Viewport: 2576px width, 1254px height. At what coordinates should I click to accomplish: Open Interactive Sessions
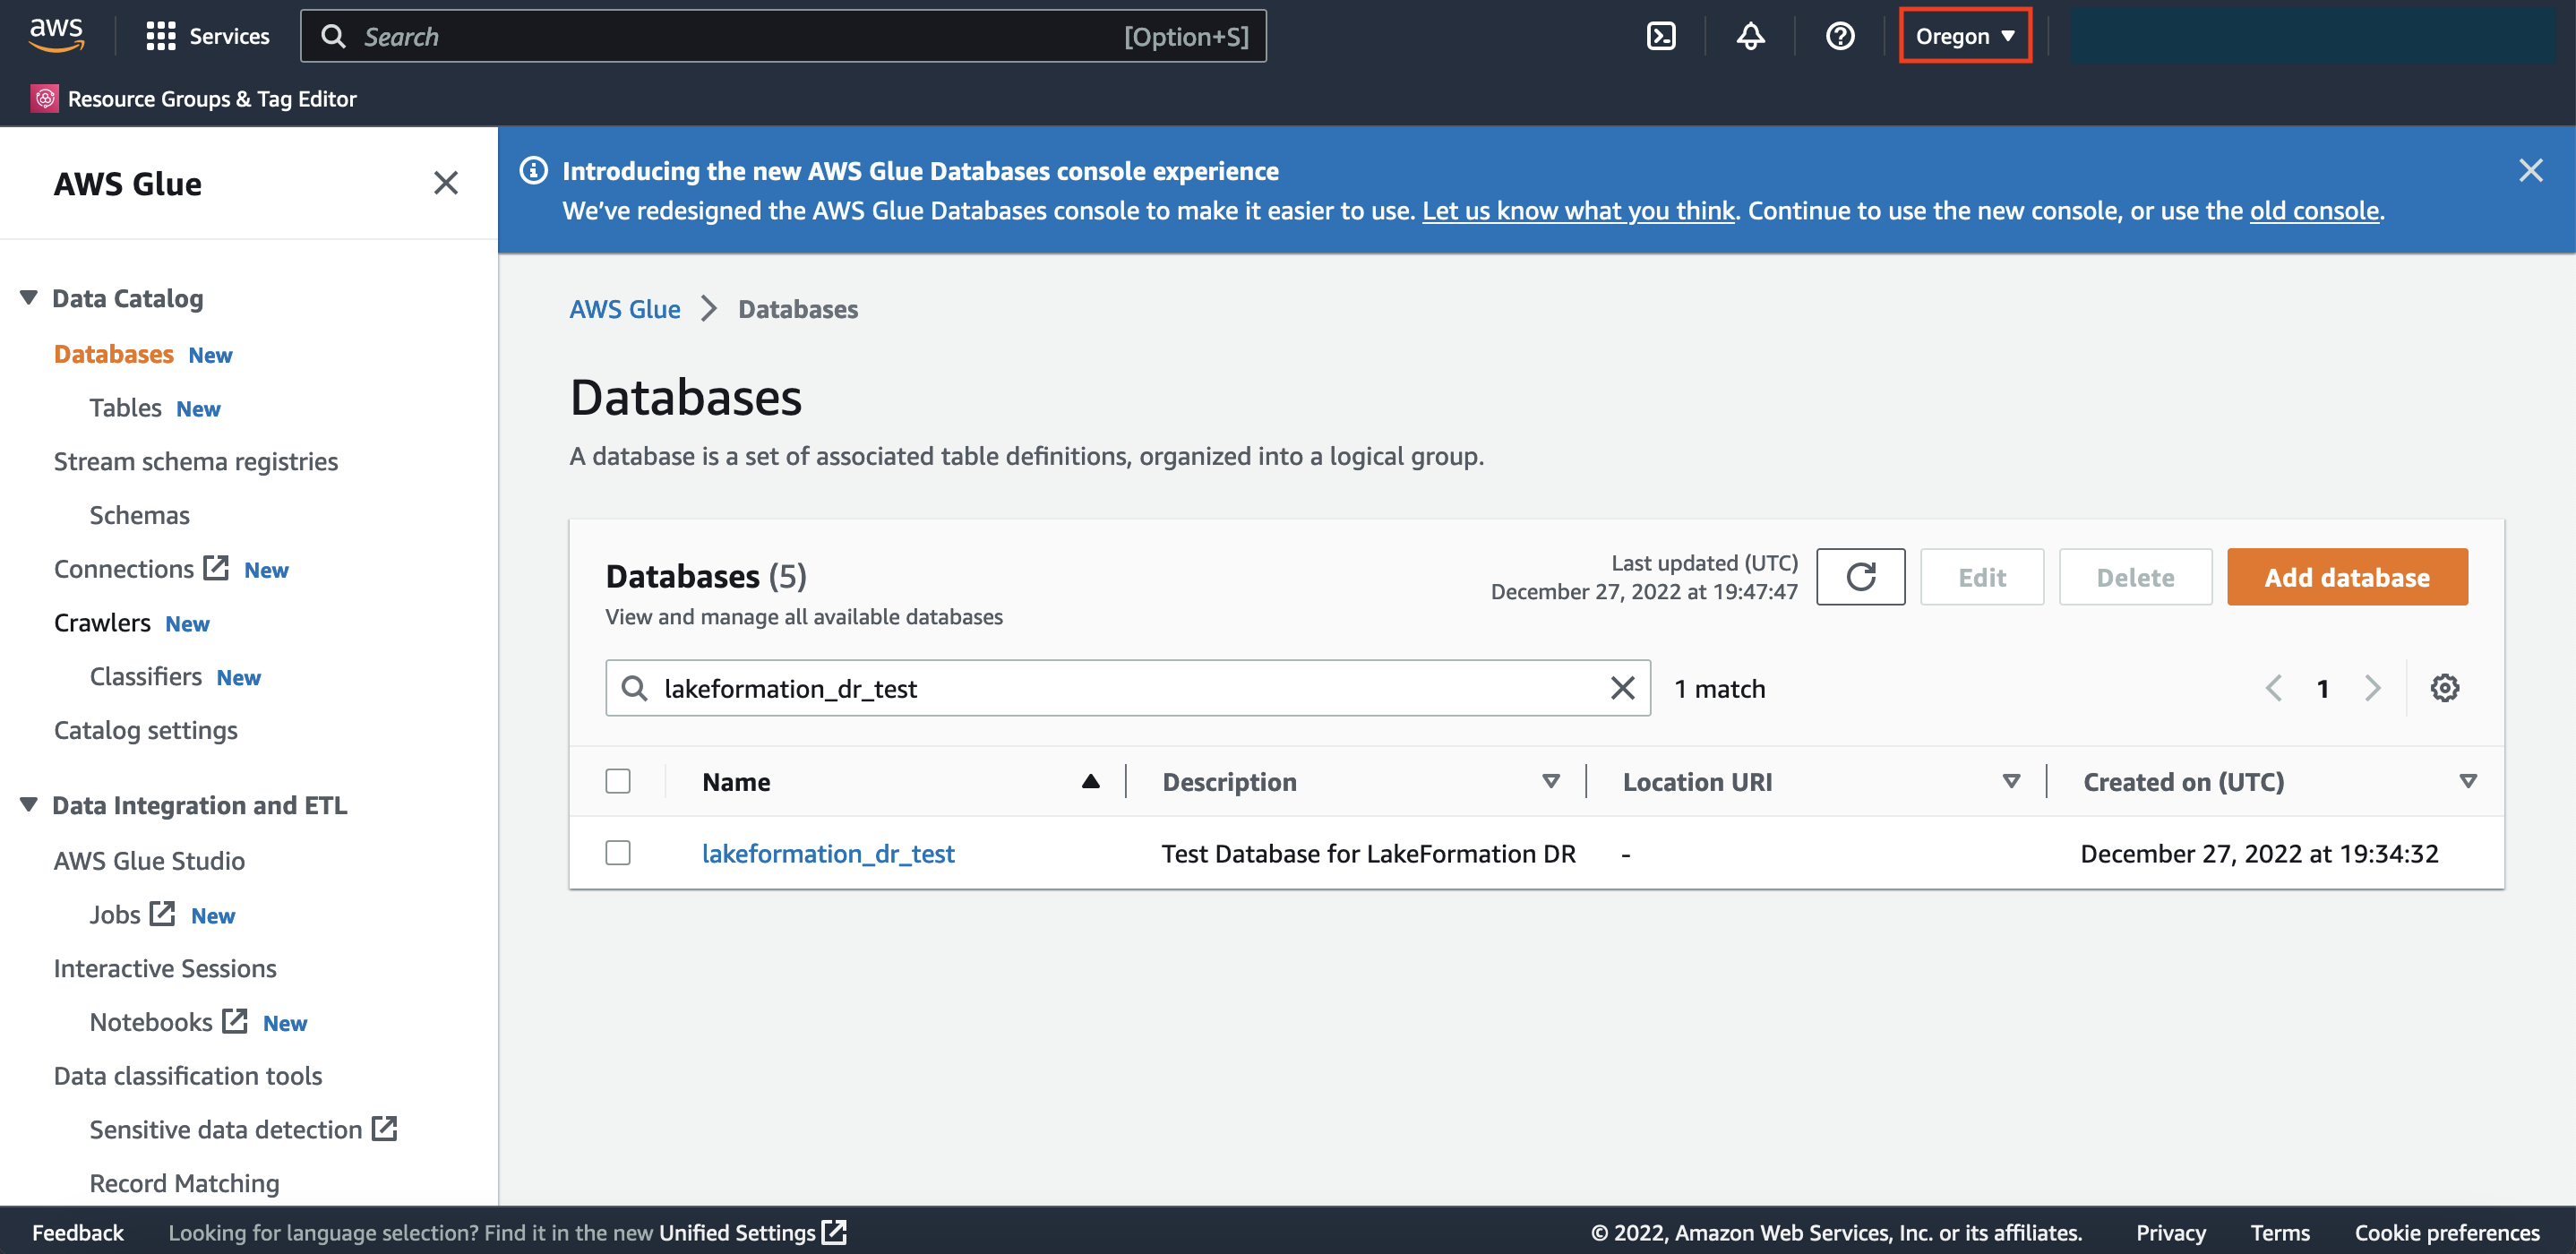pos(165,968)
